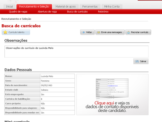Switch to Material de apoio tab
The image size is (162, 122).
pos(66,6)
